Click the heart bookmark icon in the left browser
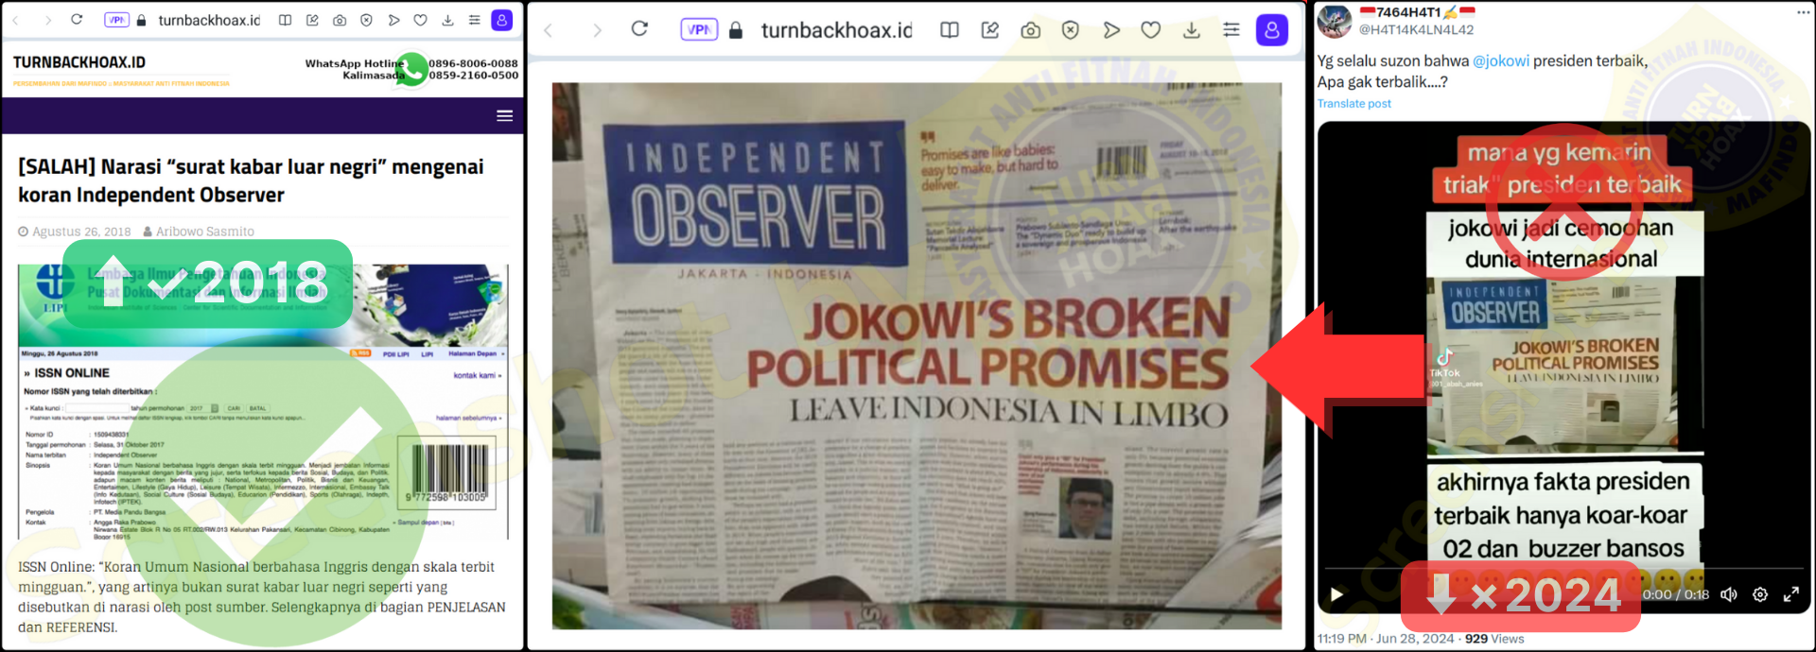1816x652 pixels. click(x=421, y=20)
